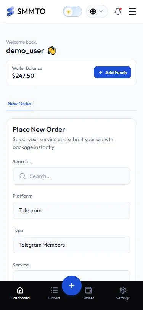Open the Orders list icon

coord(54,290)
